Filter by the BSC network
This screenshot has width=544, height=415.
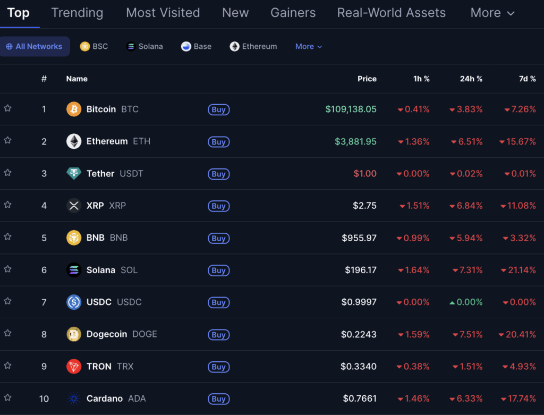point(94,47)
